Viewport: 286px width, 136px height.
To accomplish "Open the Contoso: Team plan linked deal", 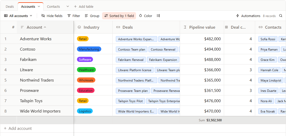I will (x=132, y=49).
